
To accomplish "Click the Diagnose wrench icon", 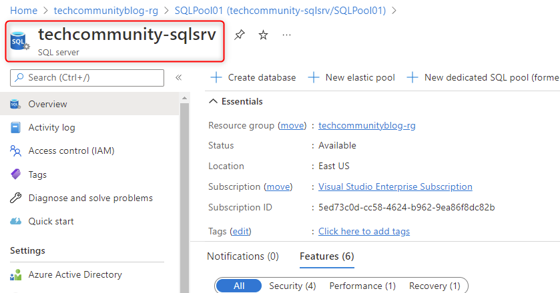I will click(15, 198).
